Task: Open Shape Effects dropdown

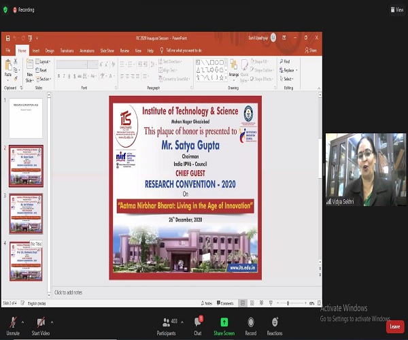Action: (x=262, y=79)
